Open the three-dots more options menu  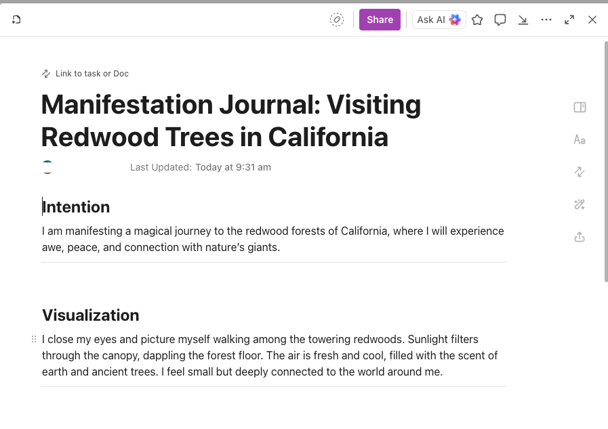[x=546, y=20]
